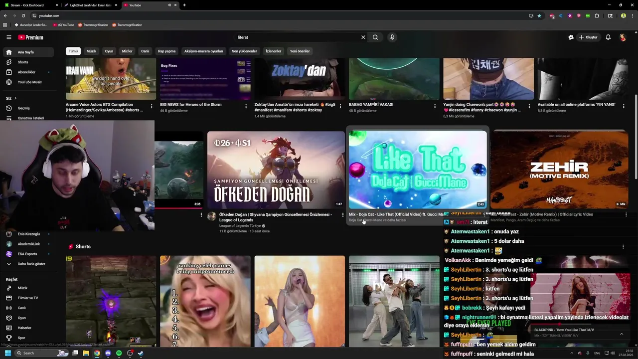Open Filmler ve TV under Keşfet
This screenshot has width=638, height=359.
[28, 298]
